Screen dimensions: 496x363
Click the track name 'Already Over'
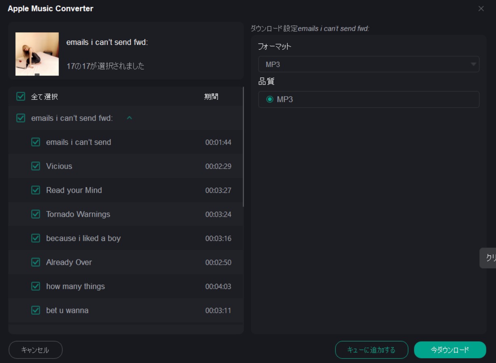69,262
